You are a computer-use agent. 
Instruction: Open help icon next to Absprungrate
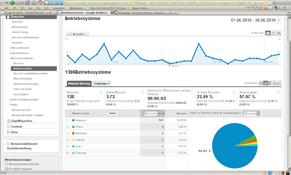(x=278, y=93)
